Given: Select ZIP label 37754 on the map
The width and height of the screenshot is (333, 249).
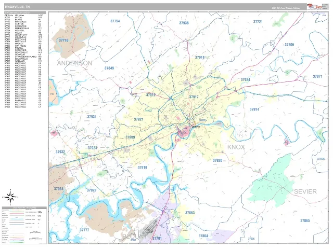Looking at the screenshot, I should (x=115, y=21).
